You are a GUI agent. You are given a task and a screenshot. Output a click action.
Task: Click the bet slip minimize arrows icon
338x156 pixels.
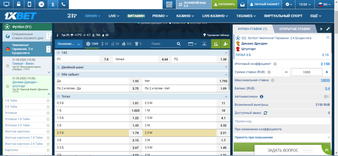click(x=328, y=29)
